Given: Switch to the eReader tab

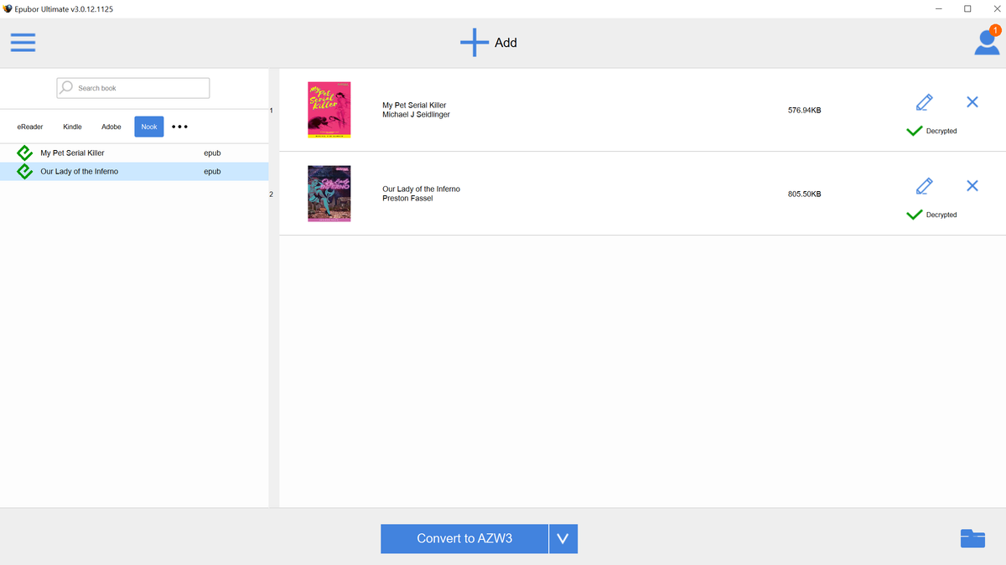Looking at the screenshot, I should (x=30, y=126).
